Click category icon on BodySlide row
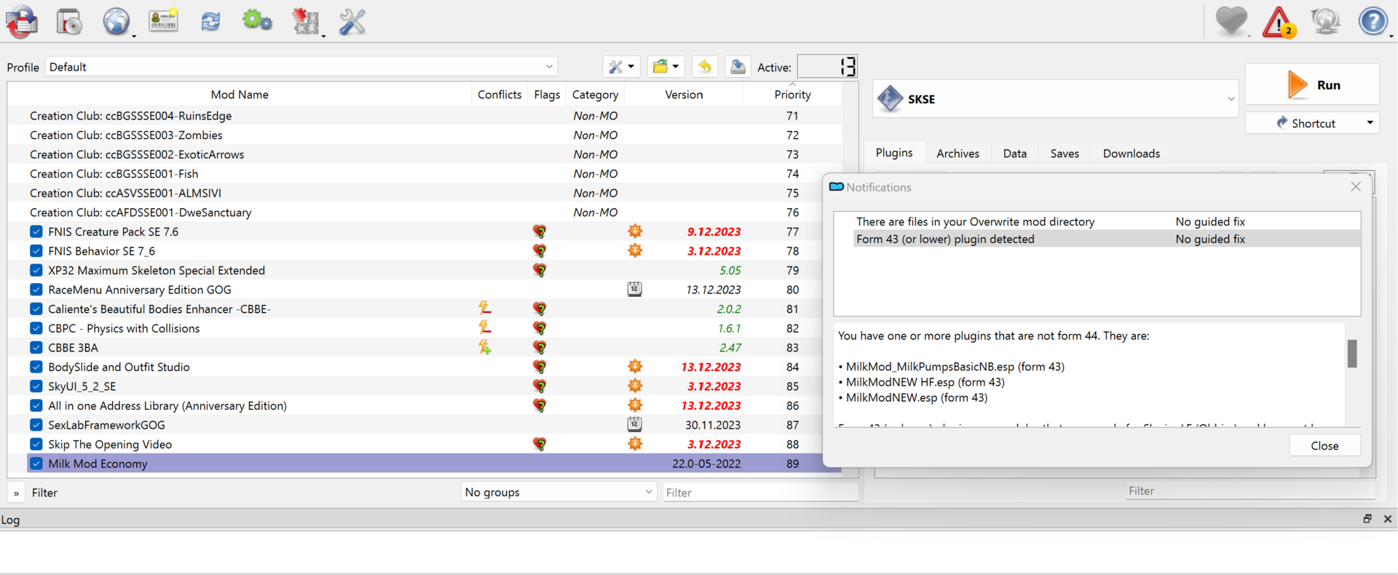Image resolution: width=1398 pixels, height=575 pixels. [x=635, y=366]
